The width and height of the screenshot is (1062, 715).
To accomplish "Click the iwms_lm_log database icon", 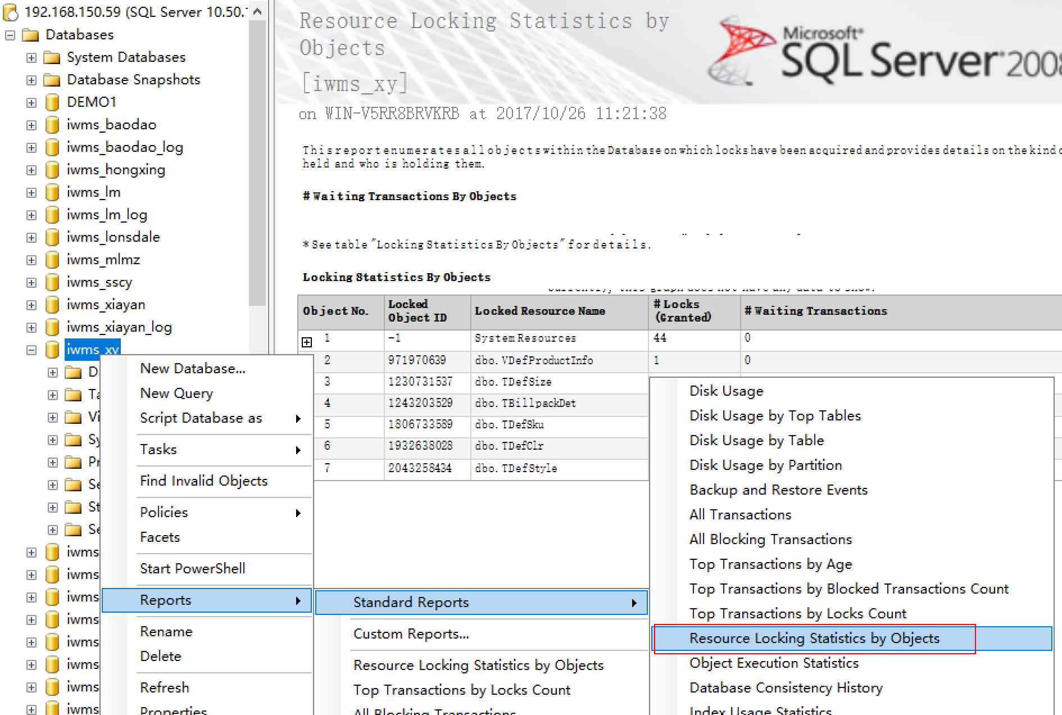I will [x=52, y=215].
